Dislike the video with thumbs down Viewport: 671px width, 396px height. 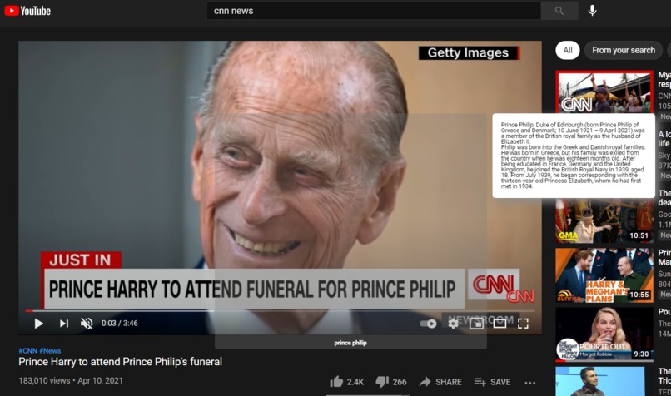pyautogui.click(x=390, y=382)
